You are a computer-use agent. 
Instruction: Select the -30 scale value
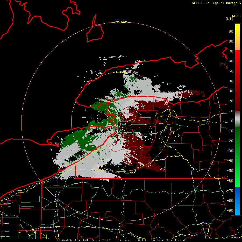coord(230,151)
